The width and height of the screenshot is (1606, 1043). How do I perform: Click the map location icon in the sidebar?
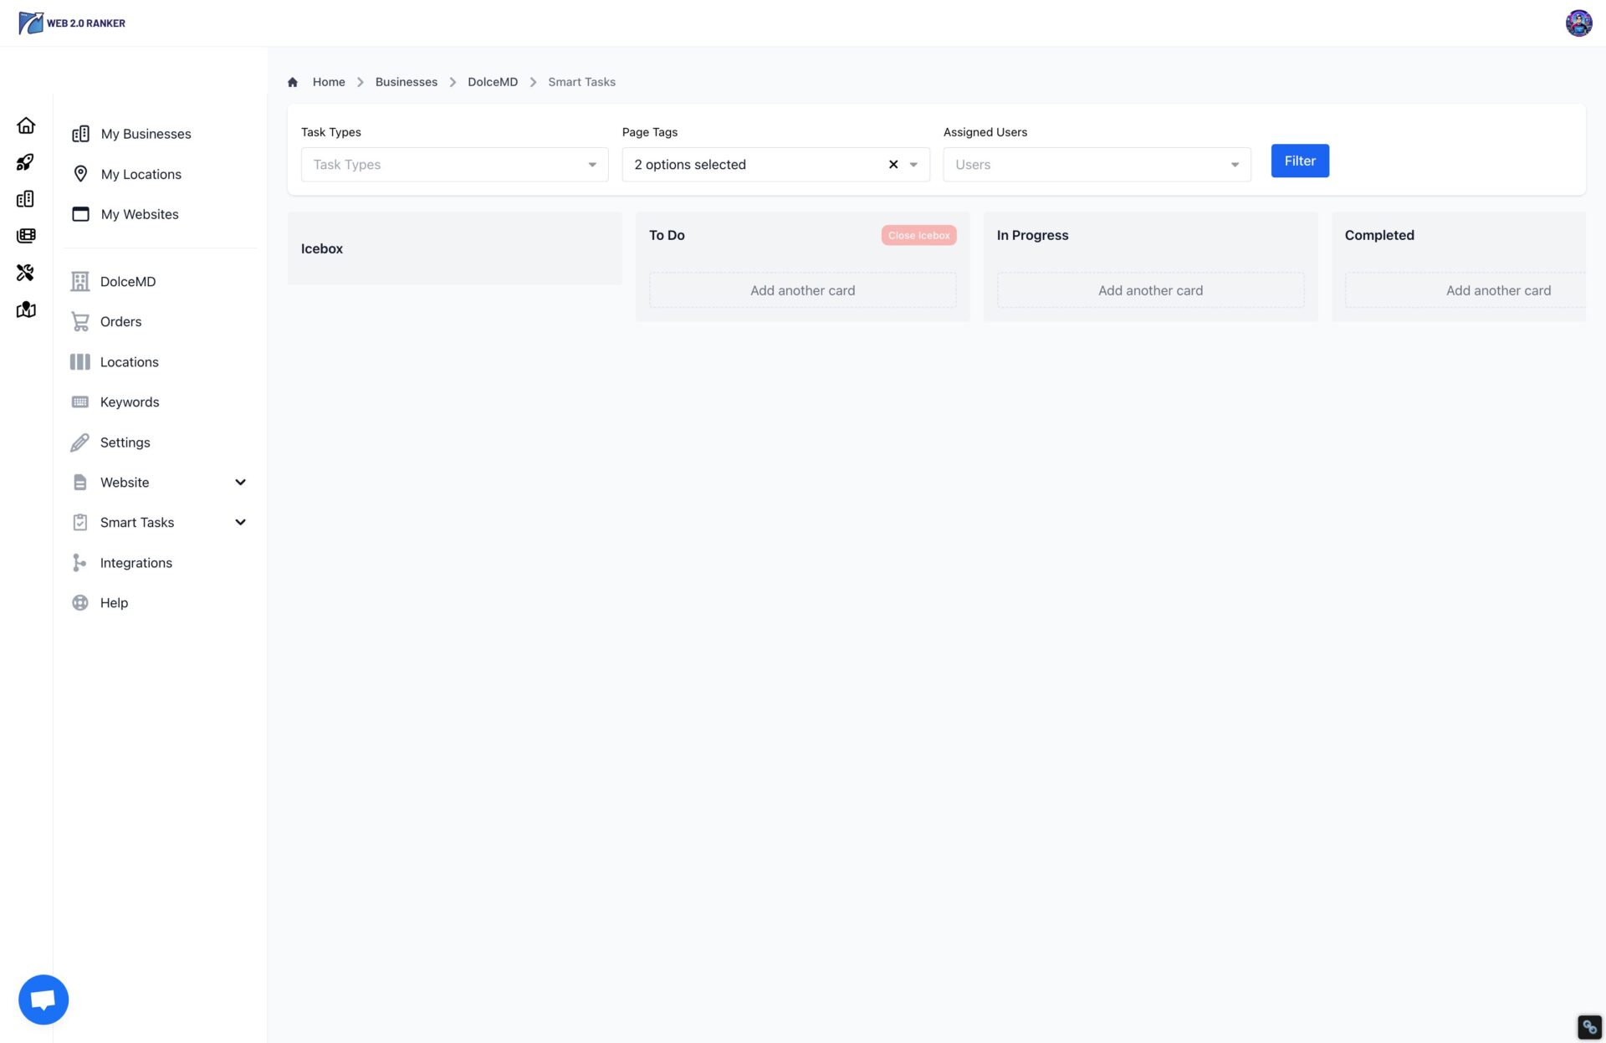pos(26,309)
